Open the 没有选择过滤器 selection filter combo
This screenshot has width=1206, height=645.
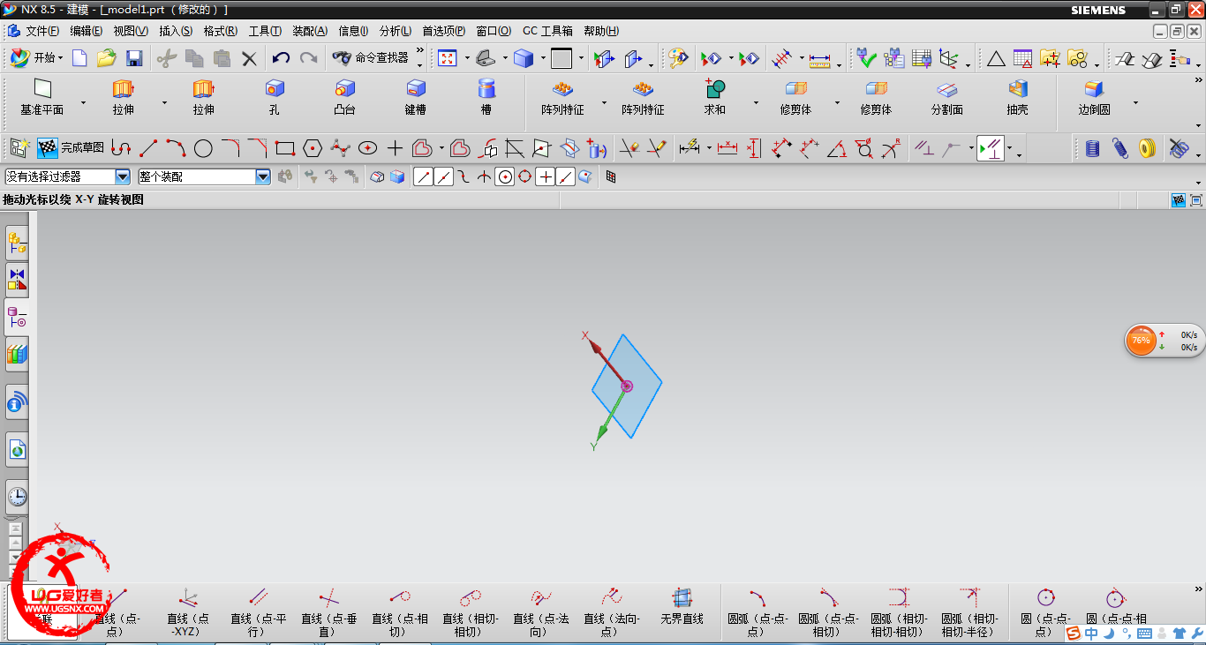[x=68, y=177]
